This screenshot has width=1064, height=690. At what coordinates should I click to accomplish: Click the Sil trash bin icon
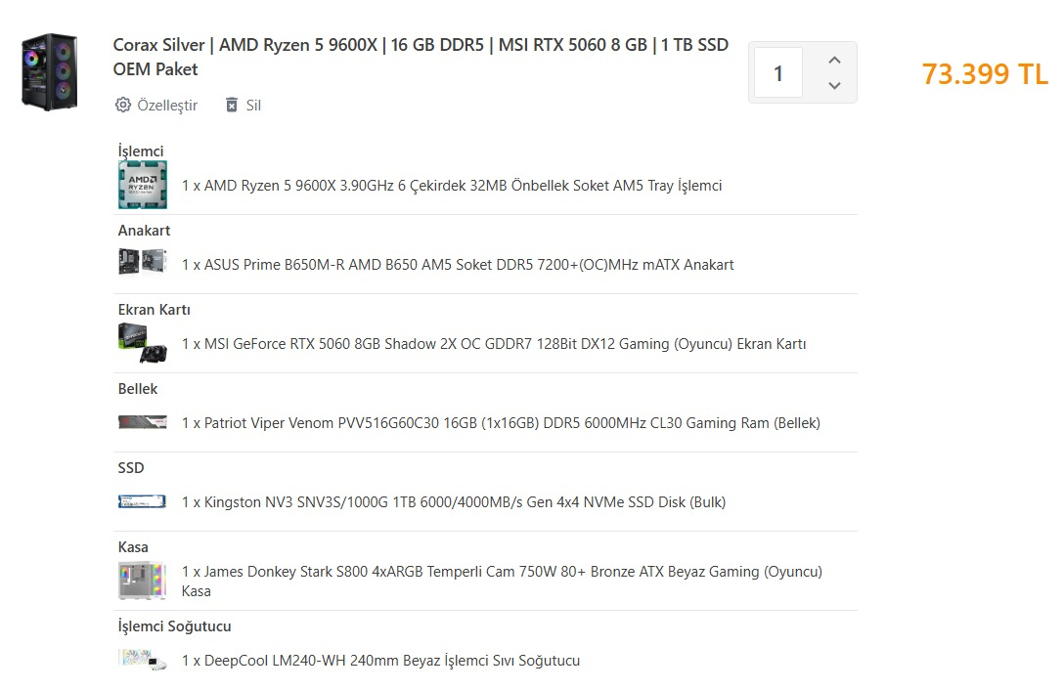232,105
